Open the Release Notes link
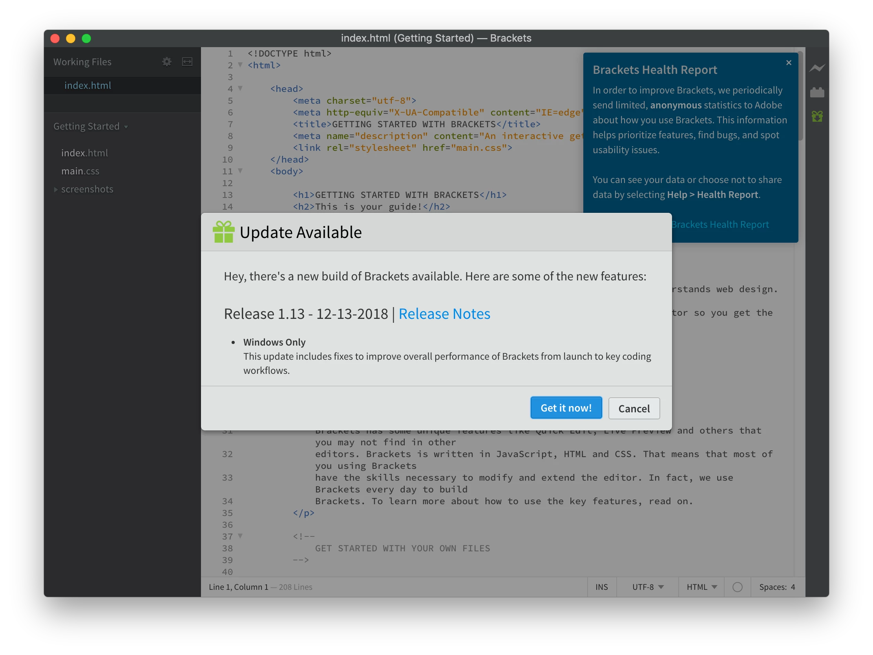Image resolution: width=873 pixels, height=655 pixels. [444, 314]
